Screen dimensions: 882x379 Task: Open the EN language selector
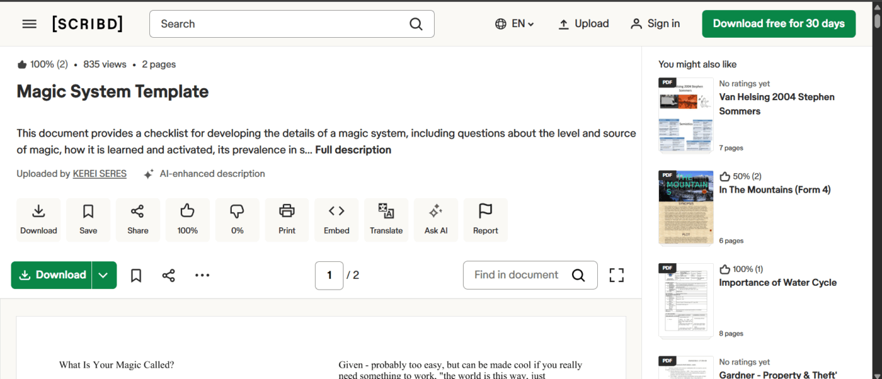click(x=514, y=23)
